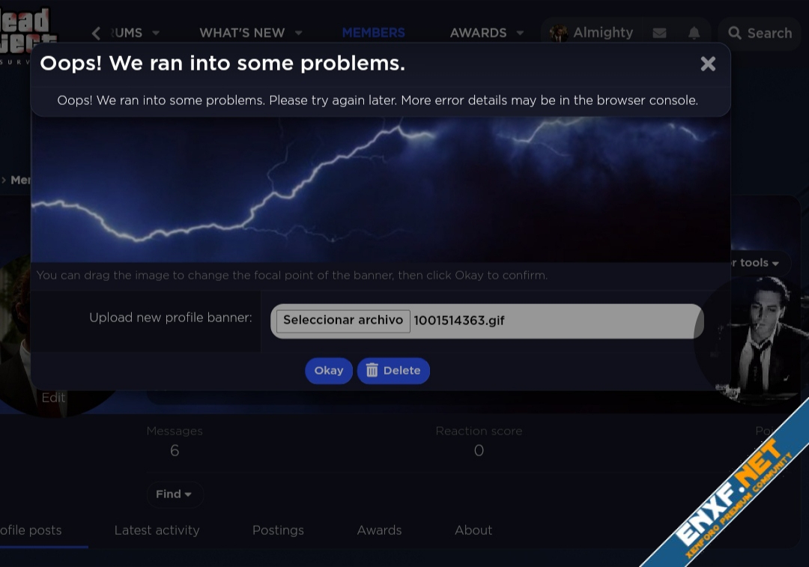Expand the Forums menu dropdown arrow
Viewport: 809px width, 567px height.
pos(156,33)
